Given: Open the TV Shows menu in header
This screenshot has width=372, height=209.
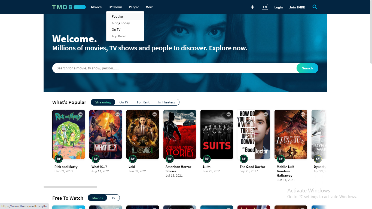Looking at the screenshot, I should coord(115,7).
